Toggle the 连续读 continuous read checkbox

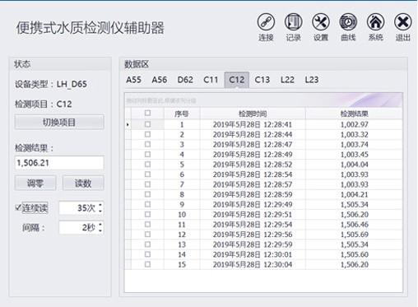pos(18,207)
